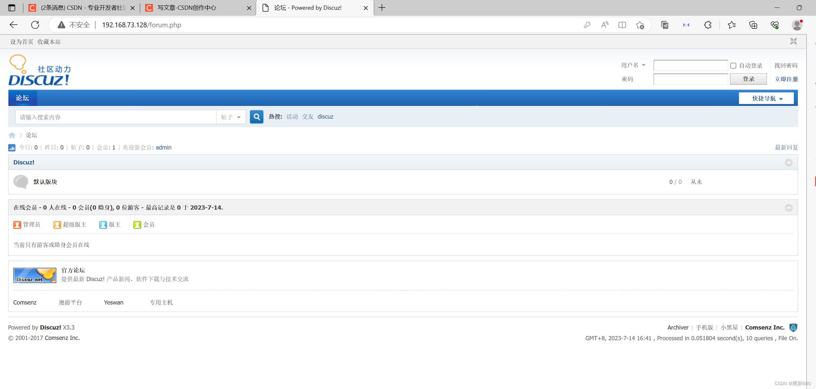This screenshot has height=389, width=816.
Task: Add this page to favorites star
Action: click(640, 25)
